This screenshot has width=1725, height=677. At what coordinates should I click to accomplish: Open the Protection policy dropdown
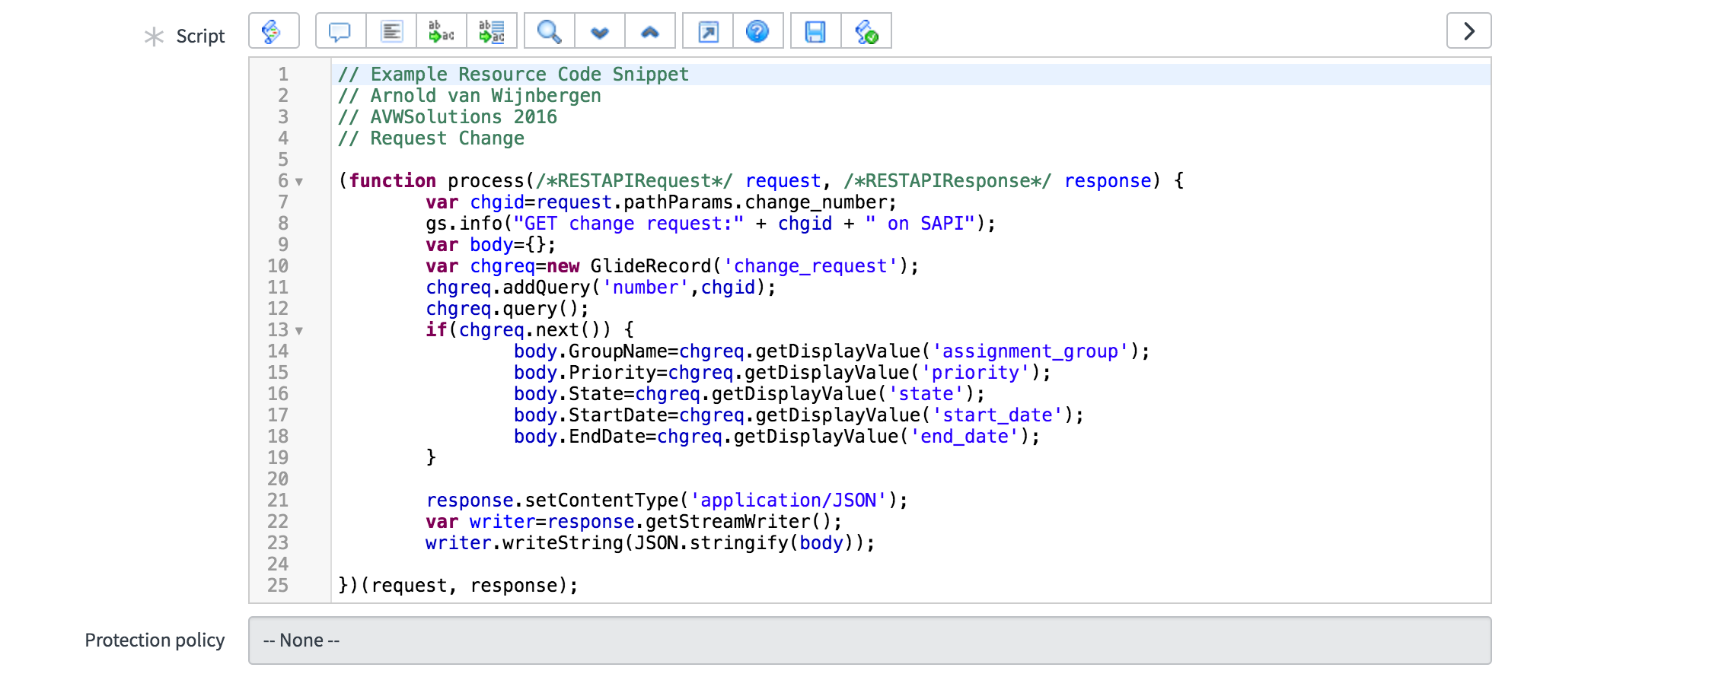[869, 640]
